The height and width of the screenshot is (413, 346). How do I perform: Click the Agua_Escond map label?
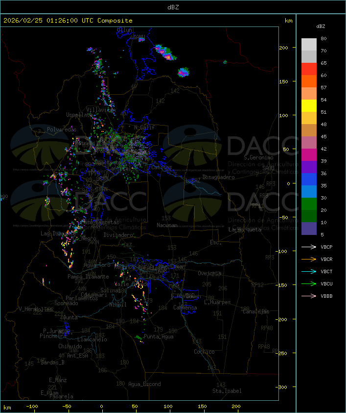144,384
